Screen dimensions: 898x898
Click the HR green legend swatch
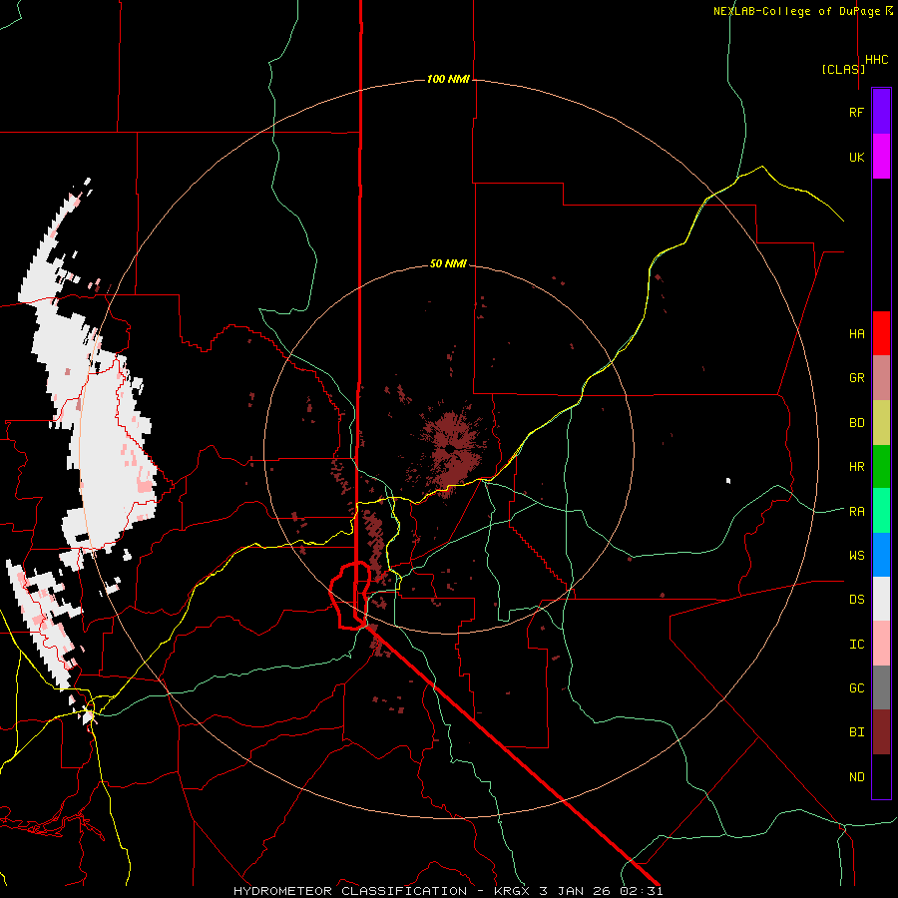tap(881, 467)
